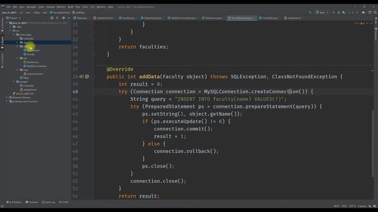The height and width of the screenshot is (212, 378).
Task: Open the Build menu
Action: tap(71, 6)
